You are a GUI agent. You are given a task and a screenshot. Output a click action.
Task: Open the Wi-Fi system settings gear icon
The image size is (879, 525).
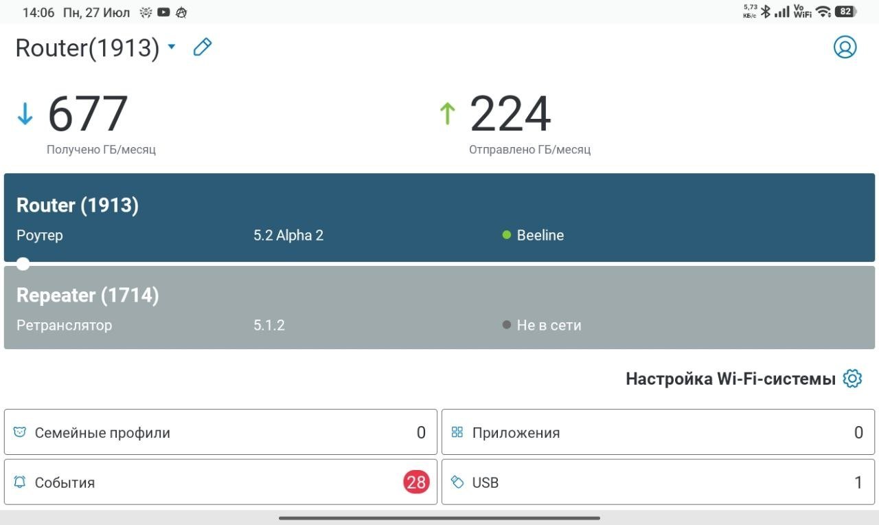[852, 379]
